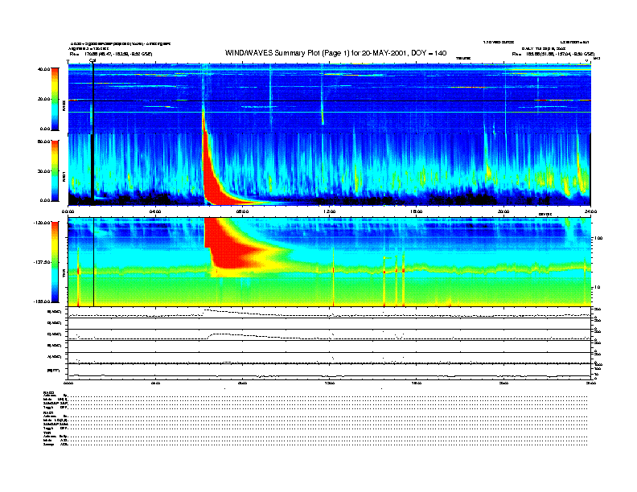The height and width of the screenshot is (492, 637).
Task: Click the 20.00 label on top color scale
Action: pyautogui.click(x=44, y=99)
